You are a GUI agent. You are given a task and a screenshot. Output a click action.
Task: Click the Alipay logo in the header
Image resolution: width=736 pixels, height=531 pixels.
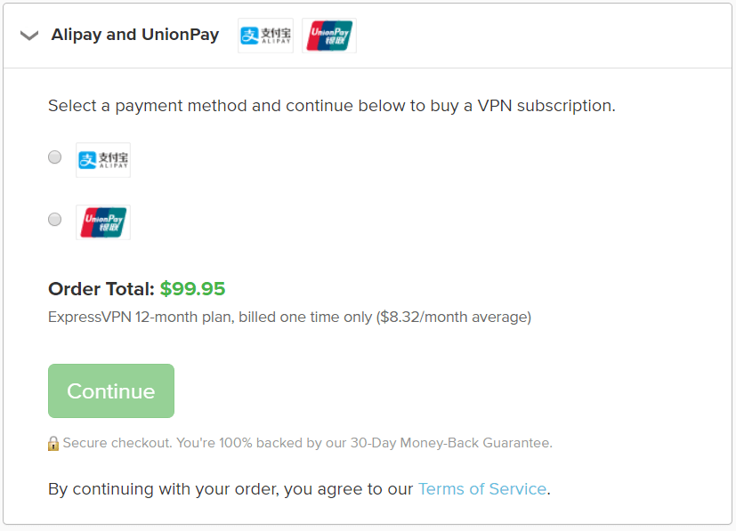coord(266,36)
